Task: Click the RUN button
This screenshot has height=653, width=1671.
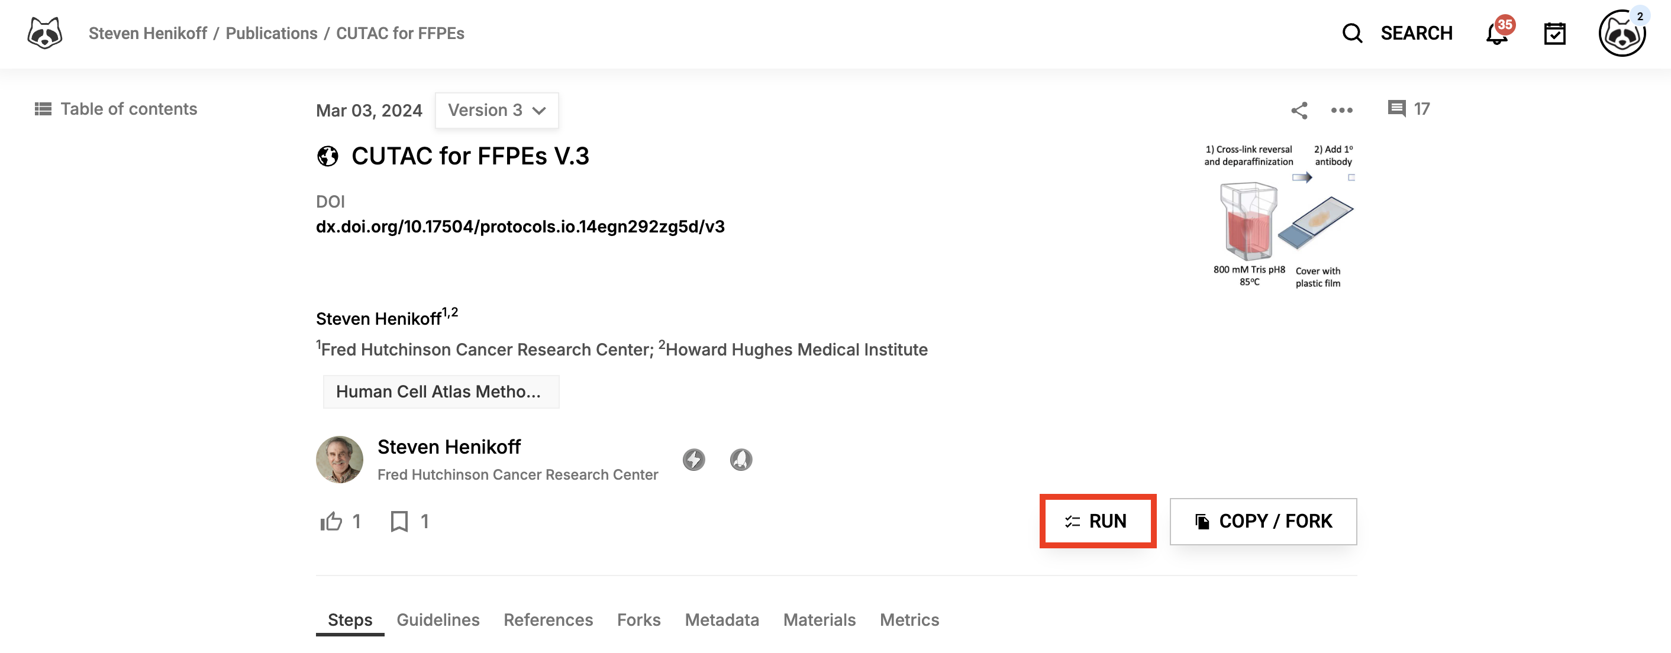Action: coord(1098,521)
